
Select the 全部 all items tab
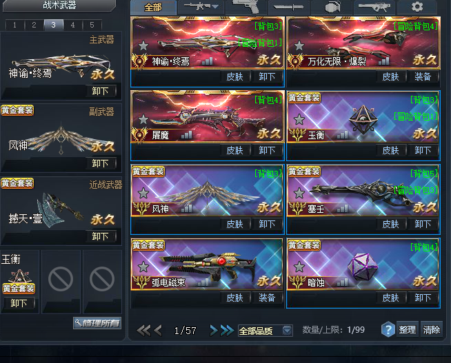tap(153, 7)
